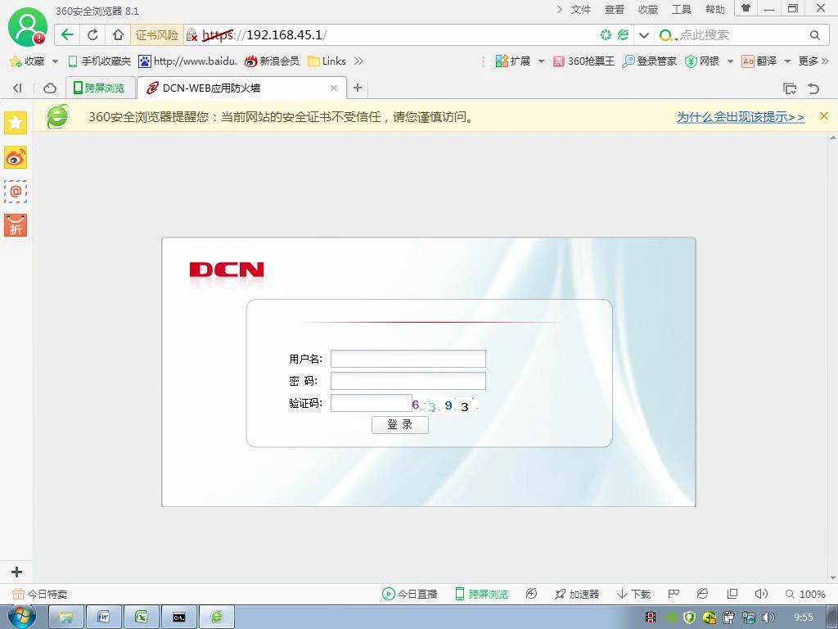Viewport: 838px width, 629px height.
Task: Open a new tab with plus button
Action: pos(358,88)
